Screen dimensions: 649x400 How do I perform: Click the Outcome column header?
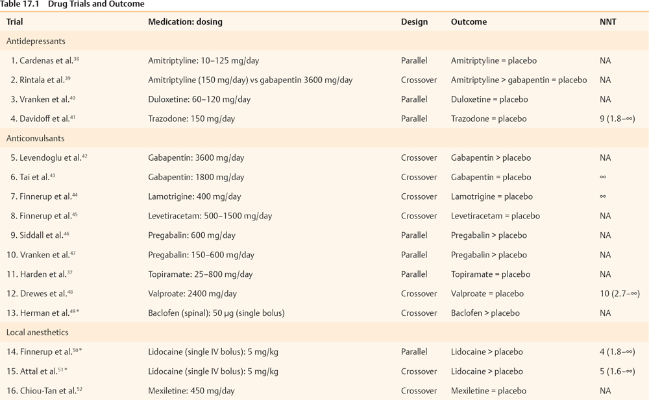point(469,22)
